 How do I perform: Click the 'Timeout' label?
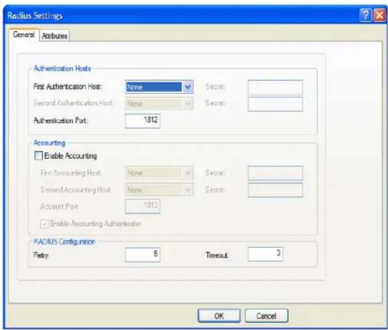click(x=217, y=255)
